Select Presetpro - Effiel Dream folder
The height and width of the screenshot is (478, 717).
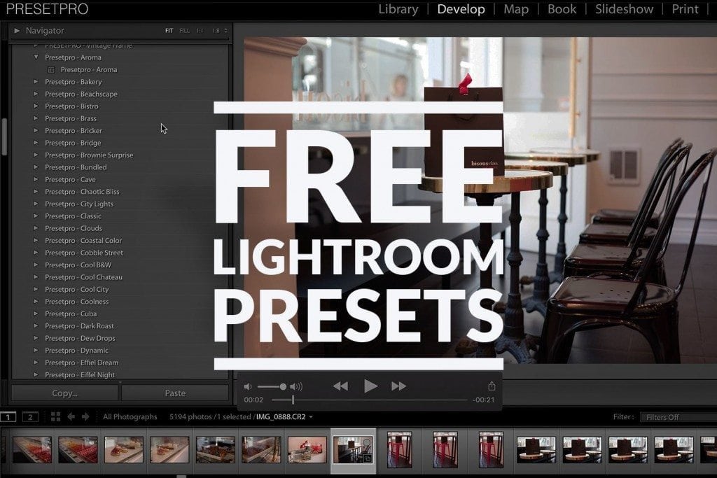click(81, 363)
